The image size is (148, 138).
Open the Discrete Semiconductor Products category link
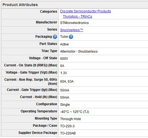(86, 11)
